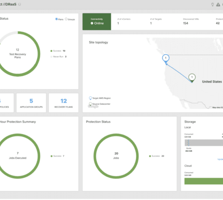The height and width of the screenshot is (200, 223).
Task: Click the lightbulb tips icon
Action: click(x=212, y=5)
